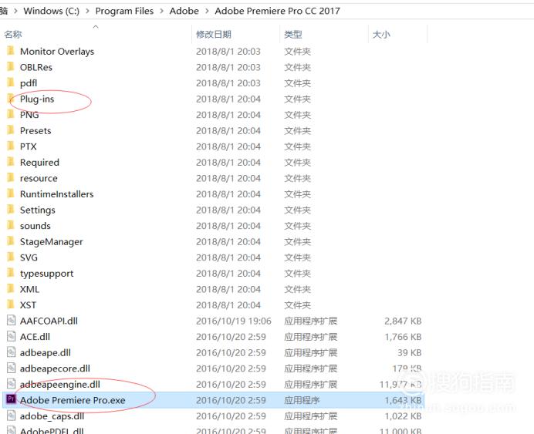Select the StageManager folder name
Screen dimensions: 534x434
pos(52,242)
